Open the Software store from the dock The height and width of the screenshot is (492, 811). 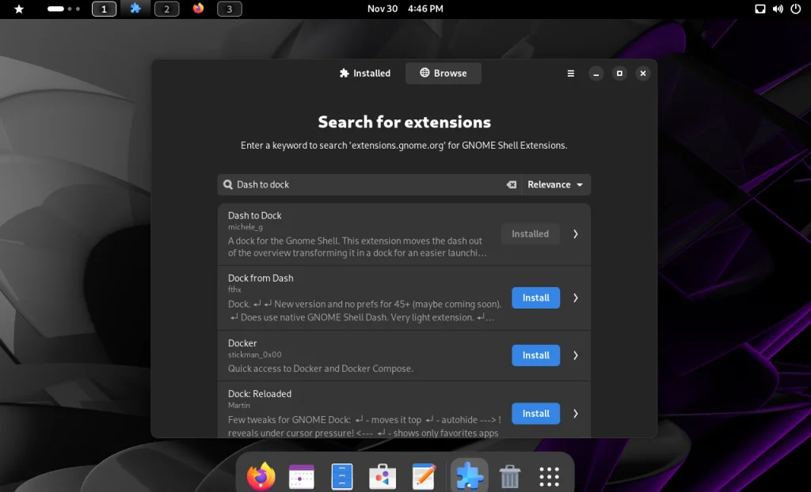pos(383,475)
